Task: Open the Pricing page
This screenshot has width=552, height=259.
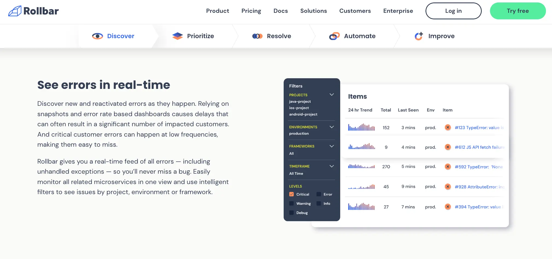Action: tap(251, 11)
